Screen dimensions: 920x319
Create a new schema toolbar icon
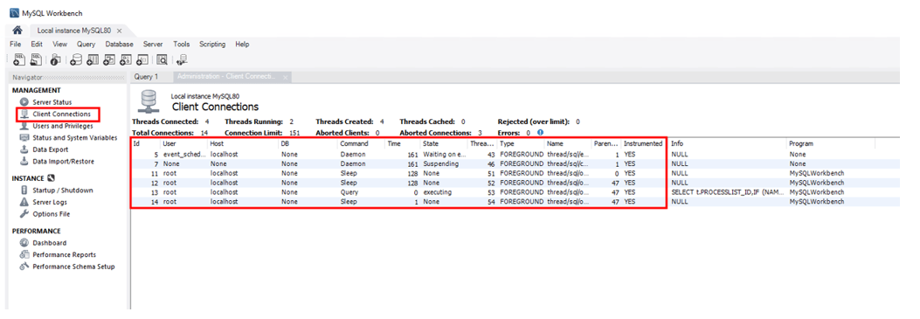(x=76, y=59)
